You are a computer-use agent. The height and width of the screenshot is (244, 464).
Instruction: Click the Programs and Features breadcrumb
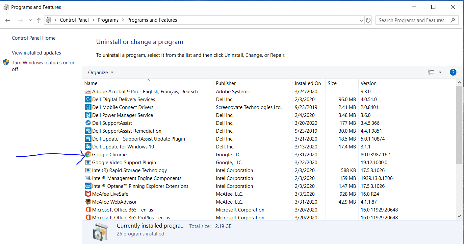152,20
